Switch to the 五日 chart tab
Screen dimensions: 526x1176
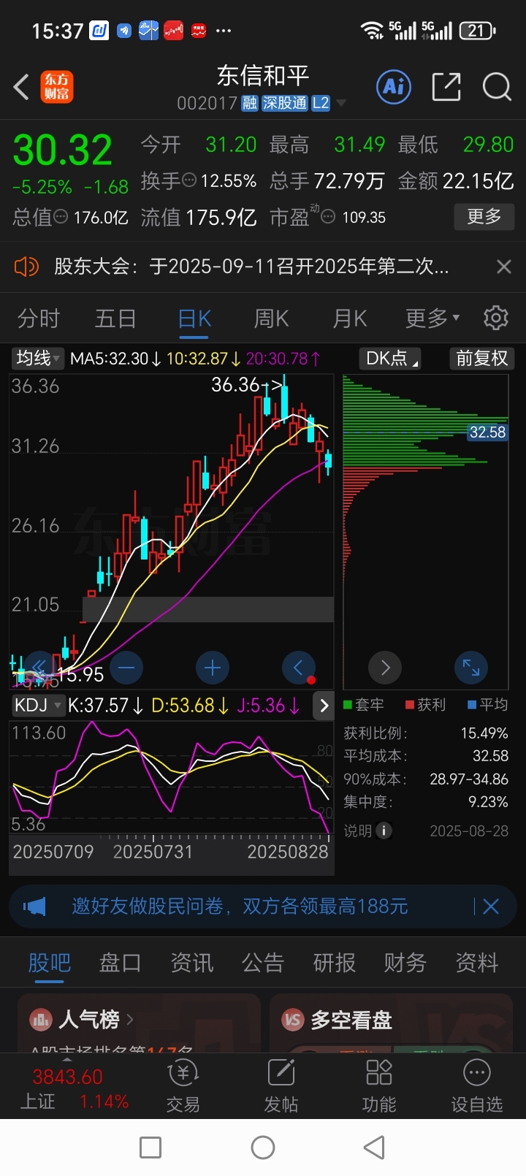(x=115, y=319)
